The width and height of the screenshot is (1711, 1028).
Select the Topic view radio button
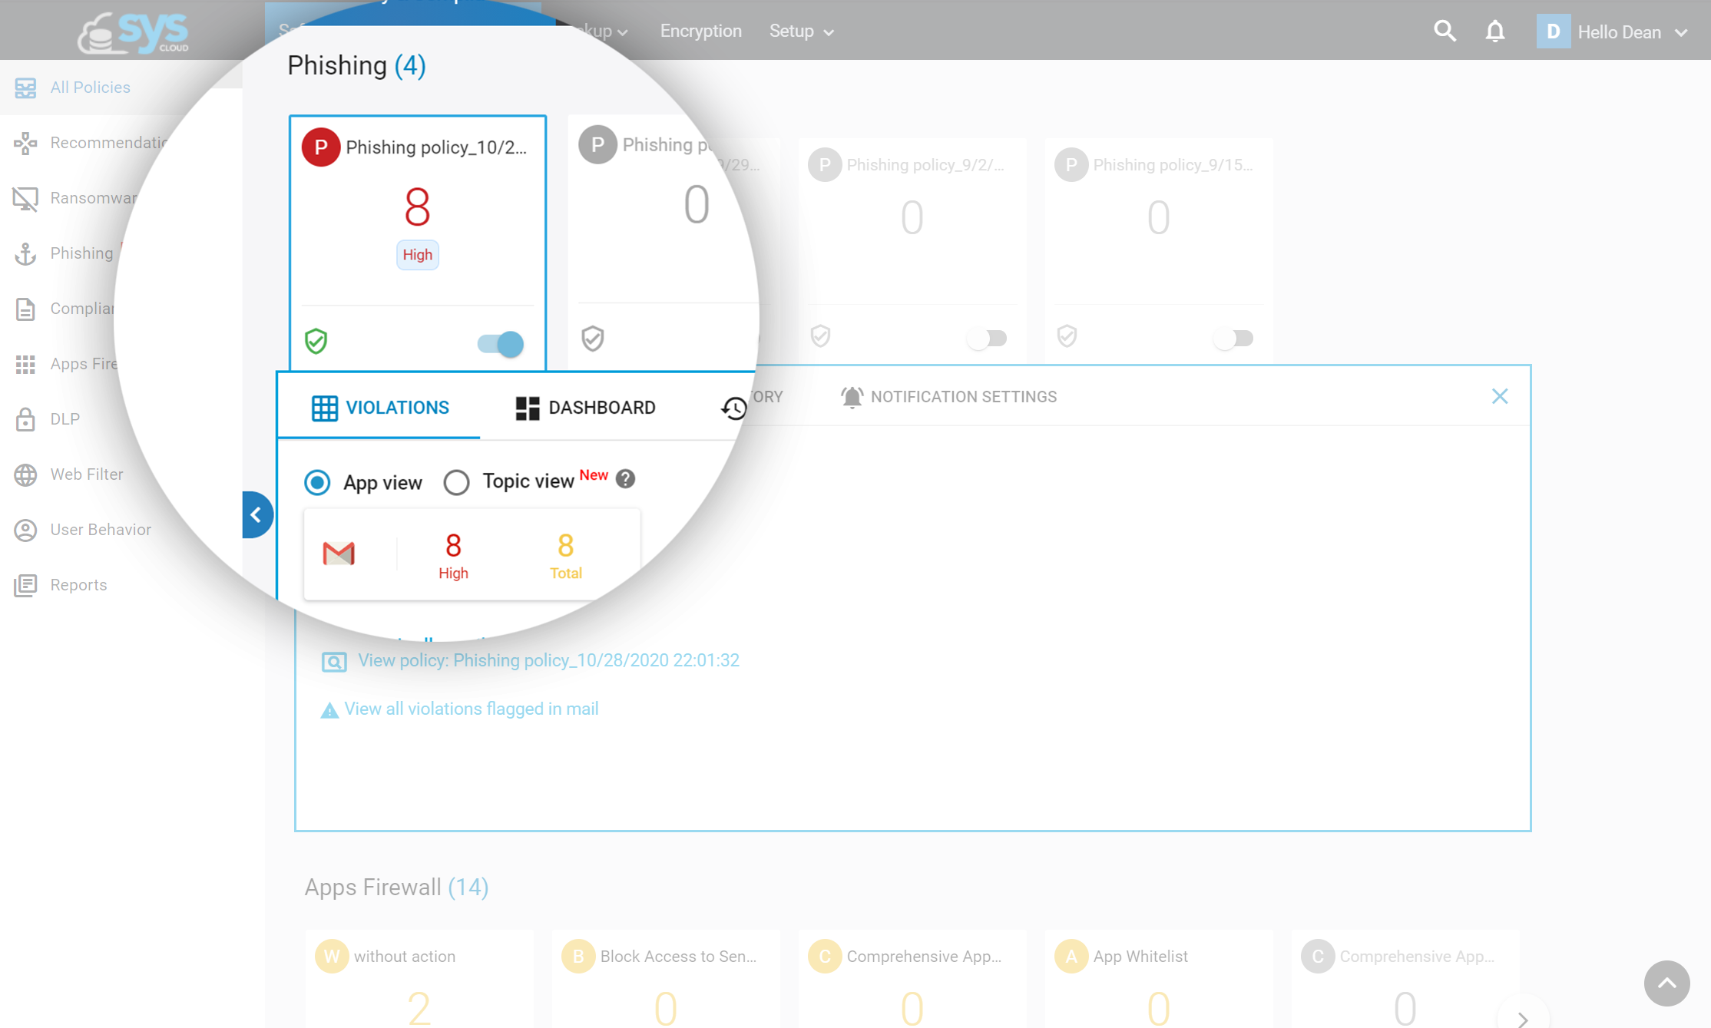(x=457, y=482)
